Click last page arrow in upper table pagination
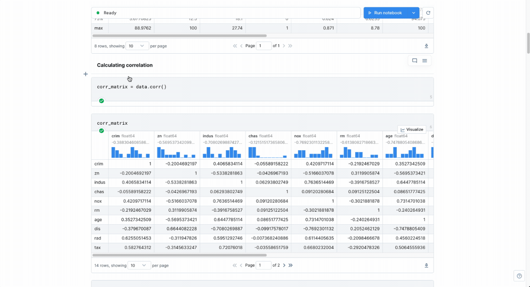This screenshot has height=287, width=530. point(291,46)
